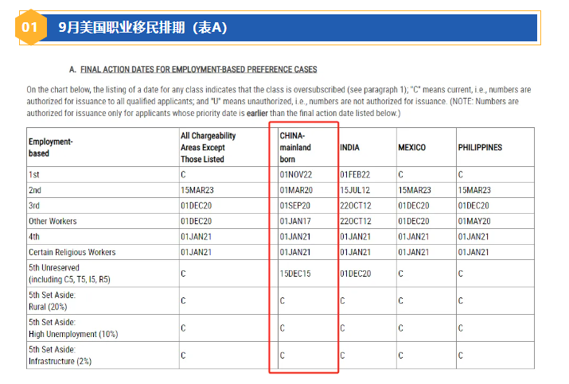The width and height of the screenshot is (569, 384).
Task: Select India's 5th Unreserved date "01DEC20"
Action: click(x=355, y=273)
